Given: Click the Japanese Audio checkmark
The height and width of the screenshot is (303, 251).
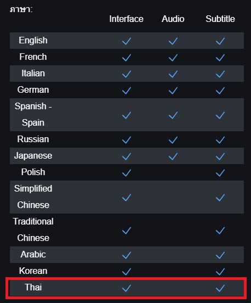Looking at the screenshot, I should pos(173,156).
